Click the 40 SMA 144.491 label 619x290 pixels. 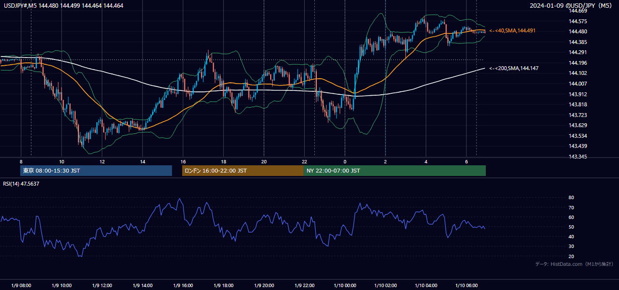click(512, 30)
